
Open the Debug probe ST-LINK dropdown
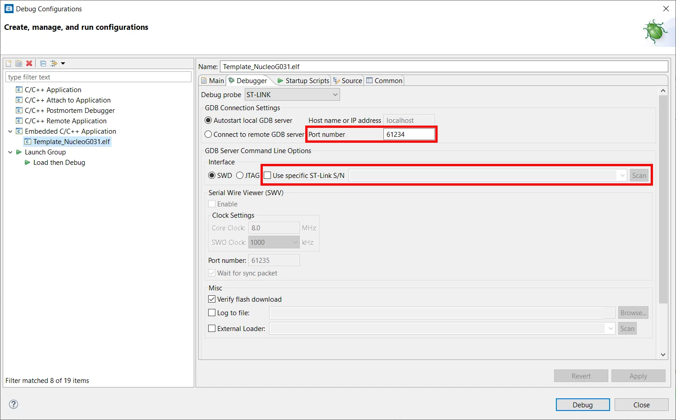coord(292,94)
